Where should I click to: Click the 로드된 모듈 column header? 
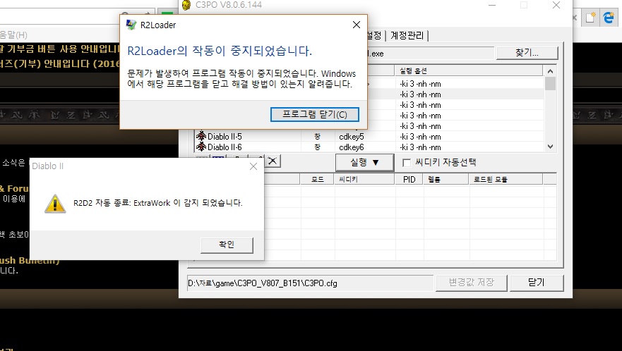[506, 180]
